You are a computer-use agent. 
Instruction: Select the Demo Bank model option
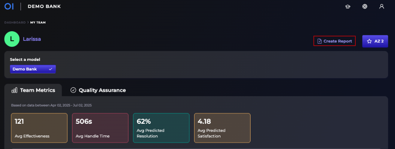(x=33, y=69)
